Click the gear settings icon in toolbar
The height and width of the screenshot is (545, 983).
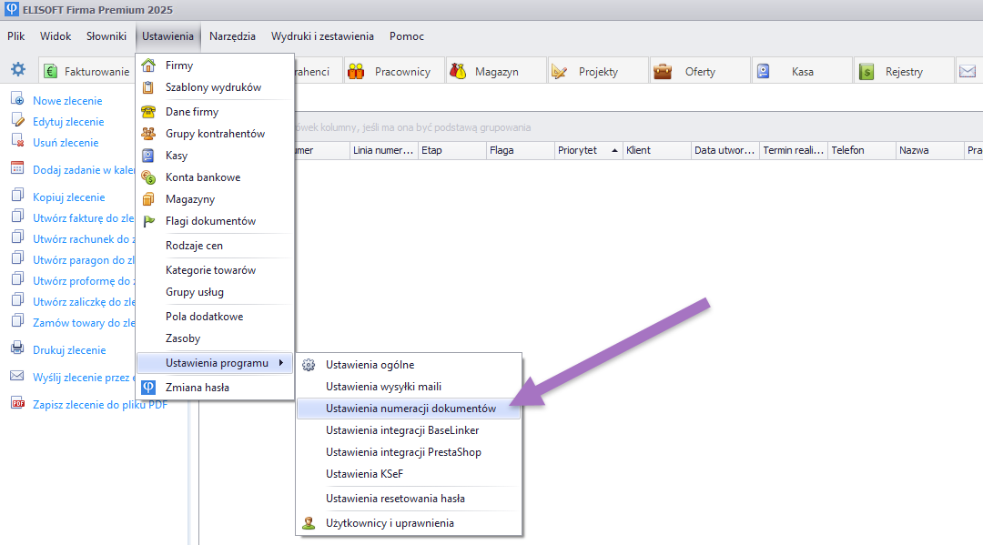click(x=17, y=70)
